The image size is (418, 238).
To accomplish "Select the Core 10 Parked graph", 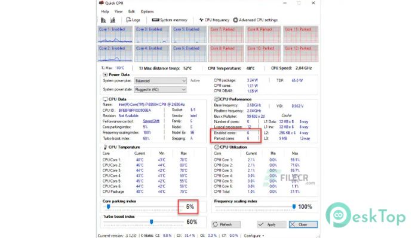I will pyautogui.click(x=263, y=53).
